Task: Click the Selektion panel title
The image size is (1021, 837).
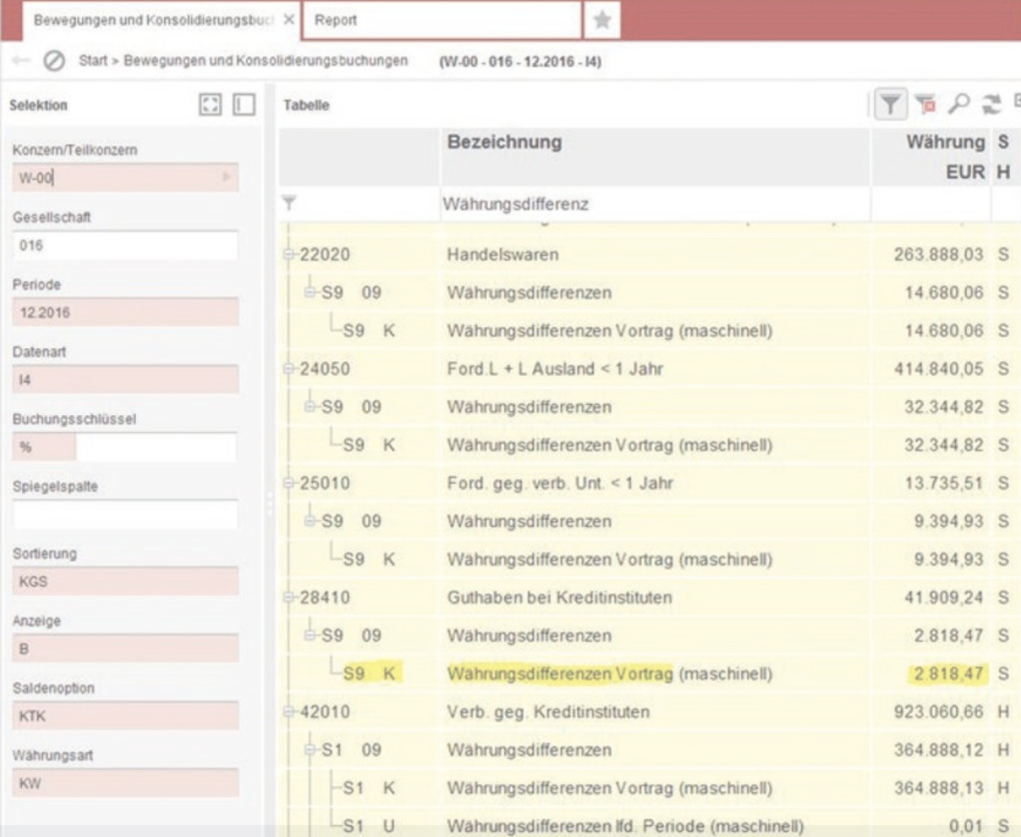Action: click(38, 105)
